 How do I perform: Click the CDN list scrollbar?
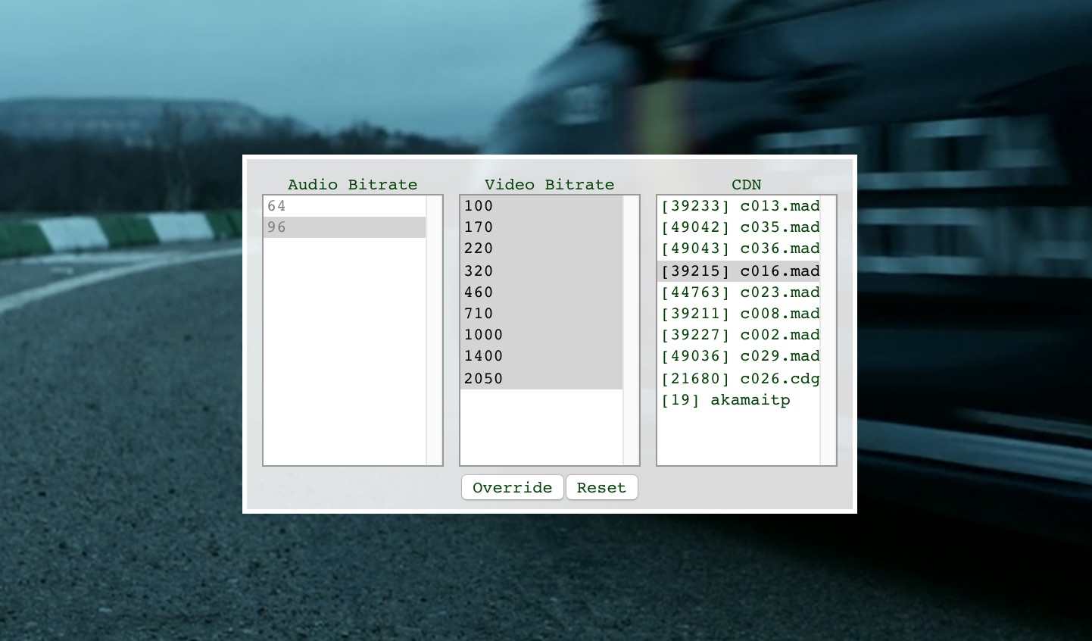pyautogui.click(x=828, y=330)
